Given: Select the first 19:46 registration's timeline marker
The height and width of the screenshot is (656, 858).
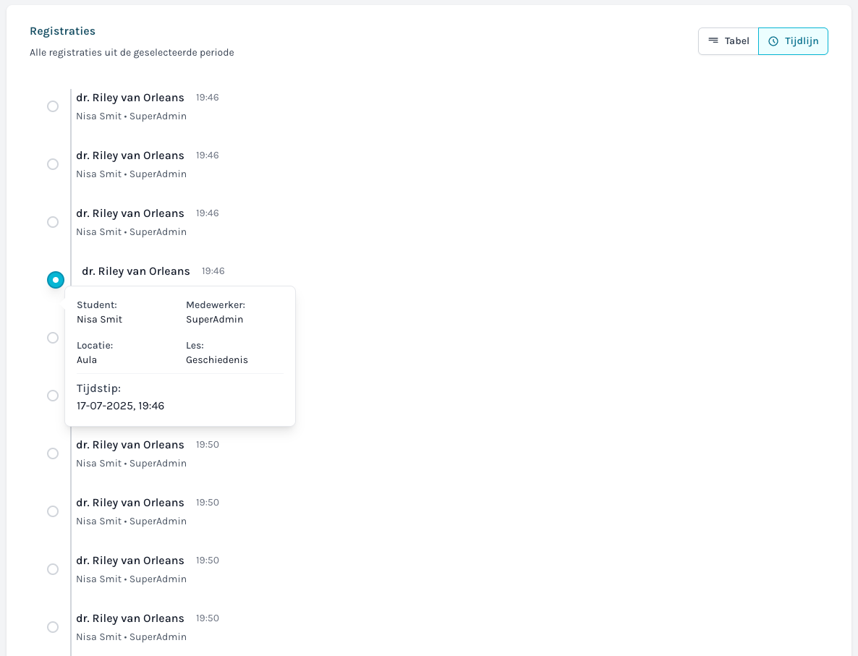Looking at the screenshot, I should (x=52, y=106).
